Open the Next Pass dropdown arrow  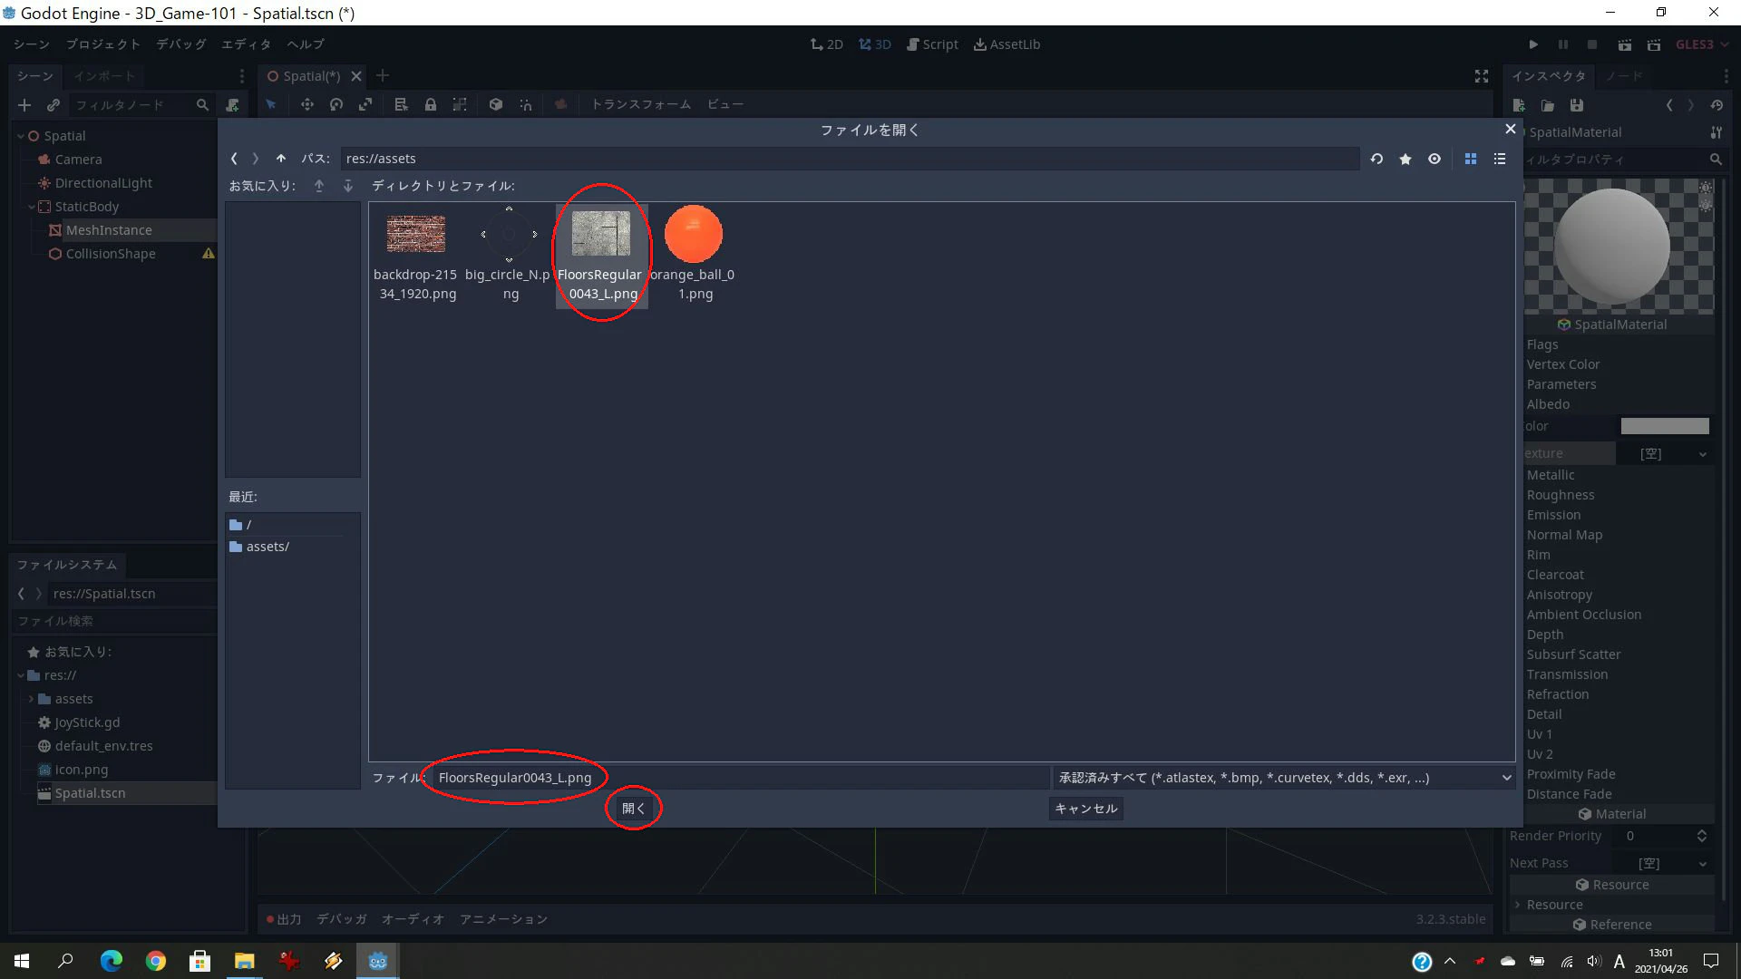pyautogui.click(x=1702, y=864)
